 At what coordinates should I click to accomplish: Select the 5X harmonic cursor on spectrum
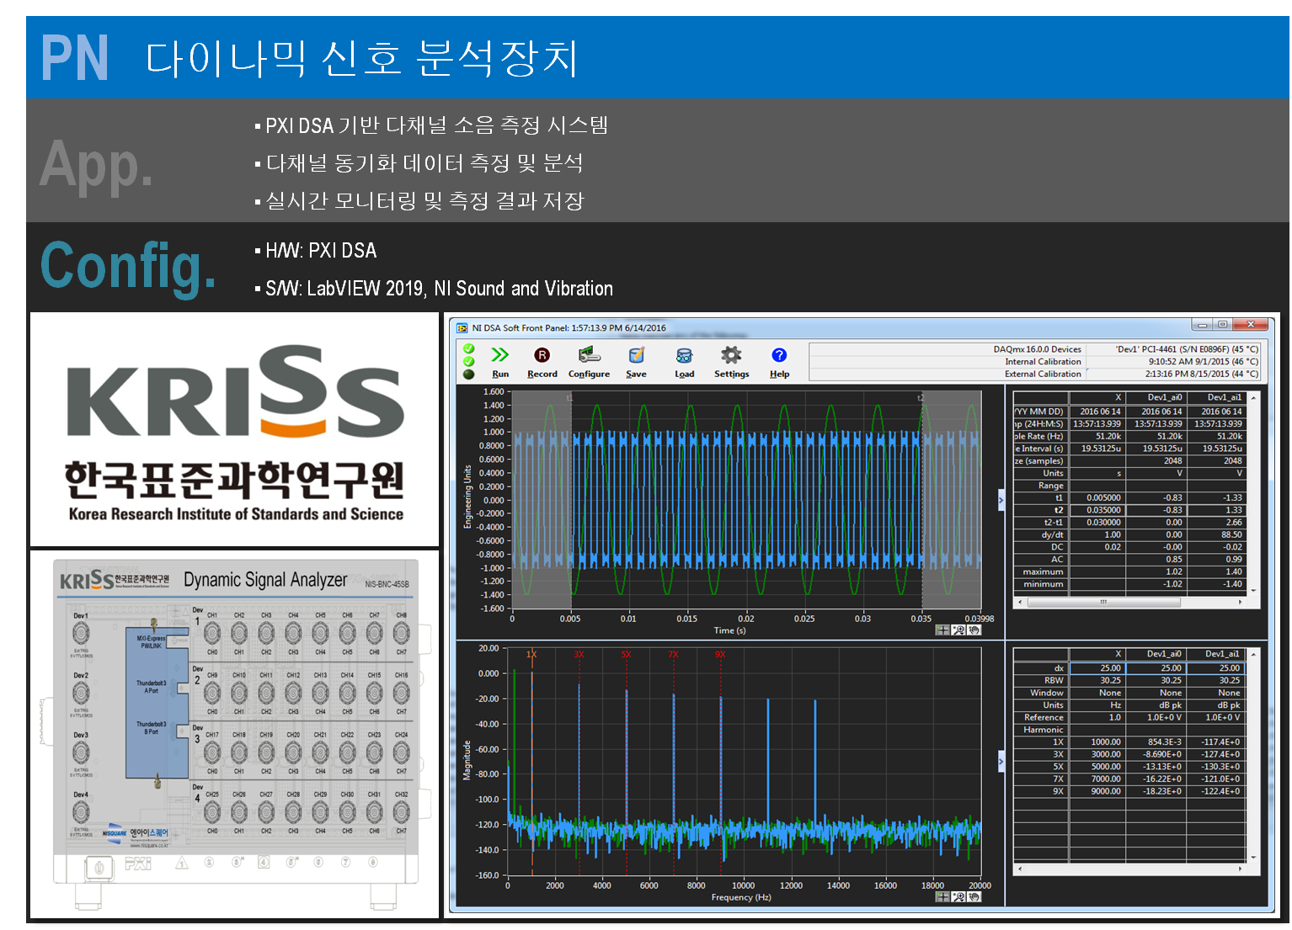coord(626,763)
